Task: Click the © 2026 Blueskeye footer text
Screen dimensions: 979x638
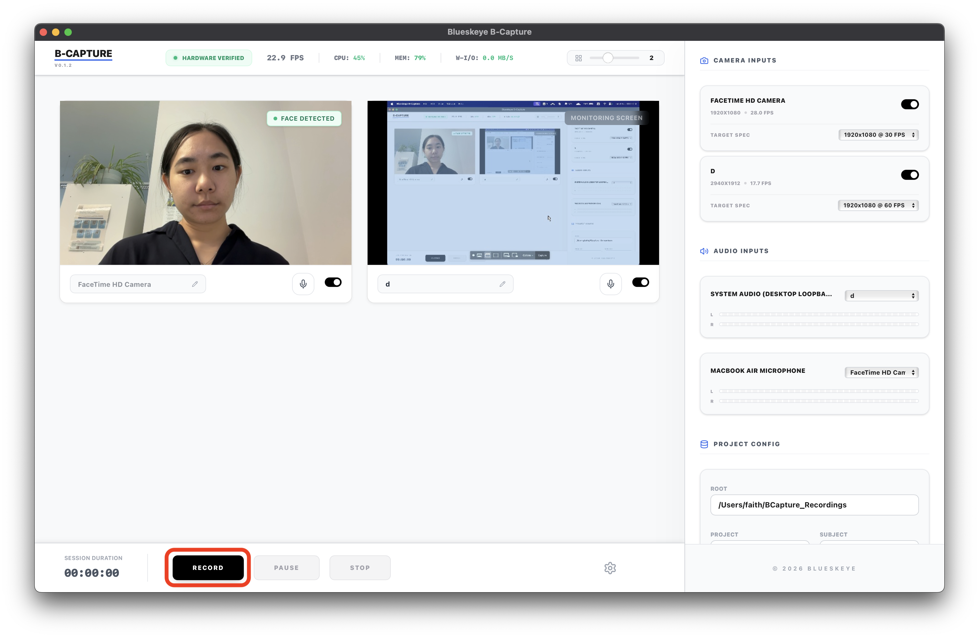Action: 814,568
